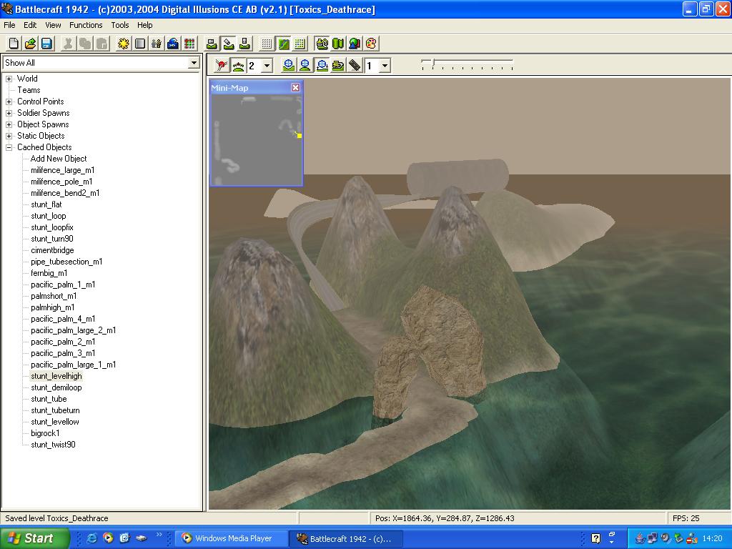Select the yellow bulldozer terrain tool

coord(338,65)
